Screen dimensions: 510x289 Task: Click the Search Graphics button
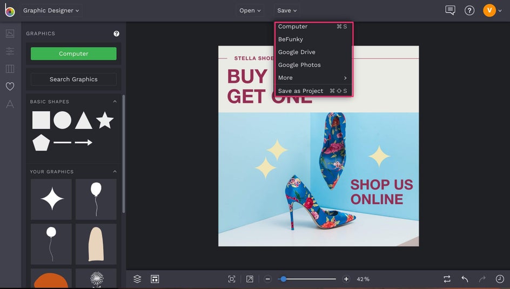click(x=73, y=79)
